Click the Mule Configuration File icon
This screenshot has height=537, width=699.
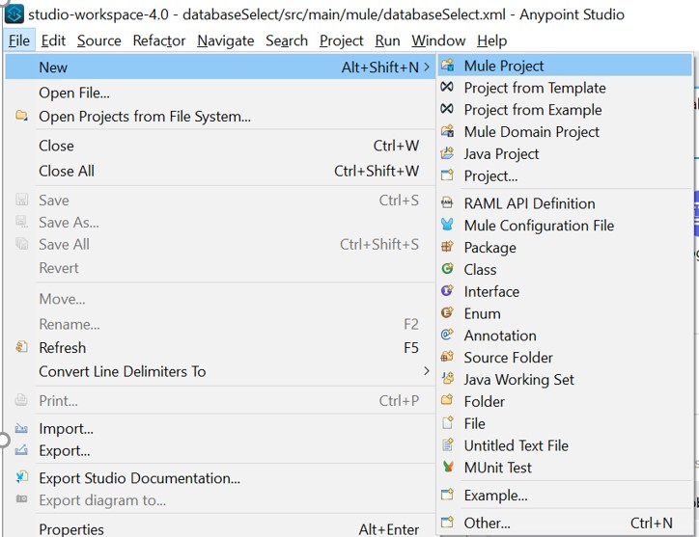[x=447, y=226]
